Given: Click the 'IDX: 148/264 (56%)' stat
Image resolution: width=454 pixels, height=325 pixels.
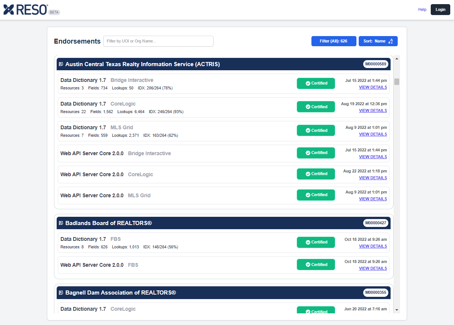Looking at the screenshot, I should [x=161, y=247].
